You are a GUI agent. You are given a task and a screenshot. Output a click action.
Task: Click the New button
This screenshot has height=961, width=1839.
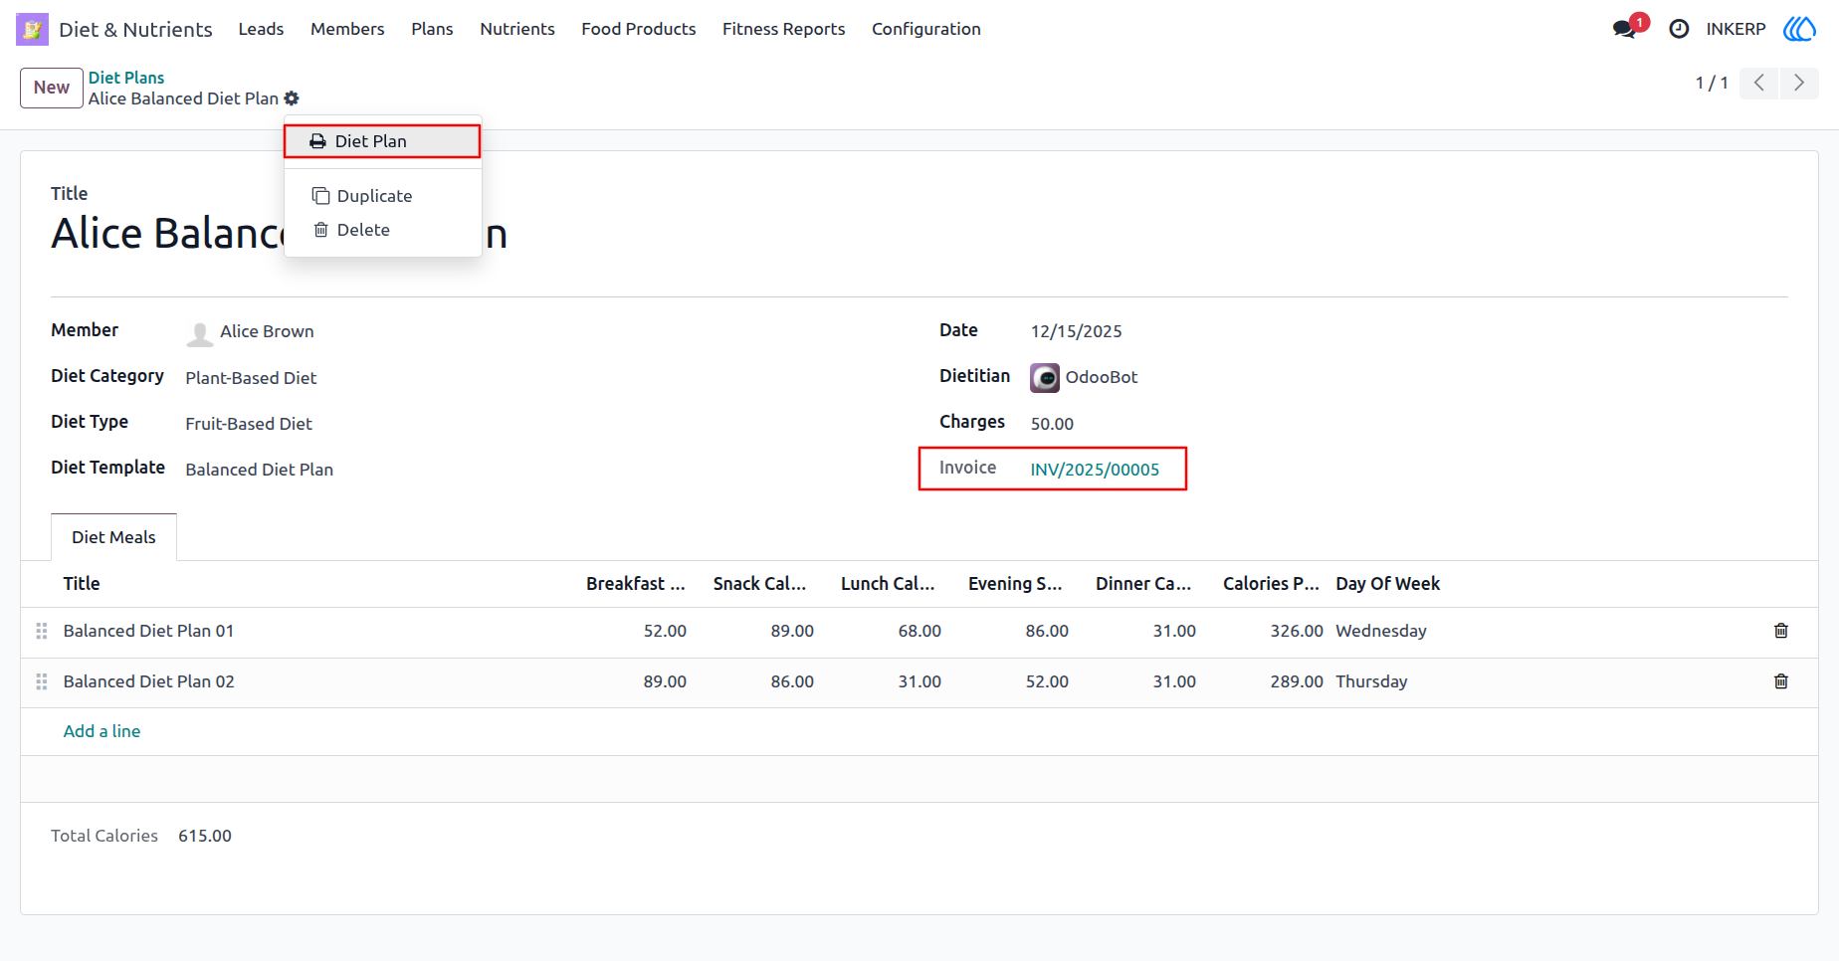point(52,88)
